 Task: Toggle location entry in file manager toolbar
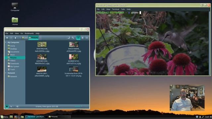(69, 38)
